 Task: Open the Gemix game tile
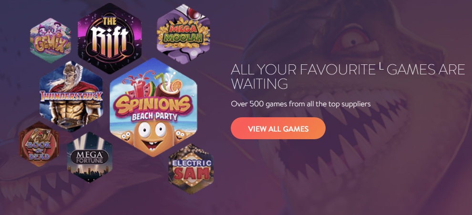point(51,41)
